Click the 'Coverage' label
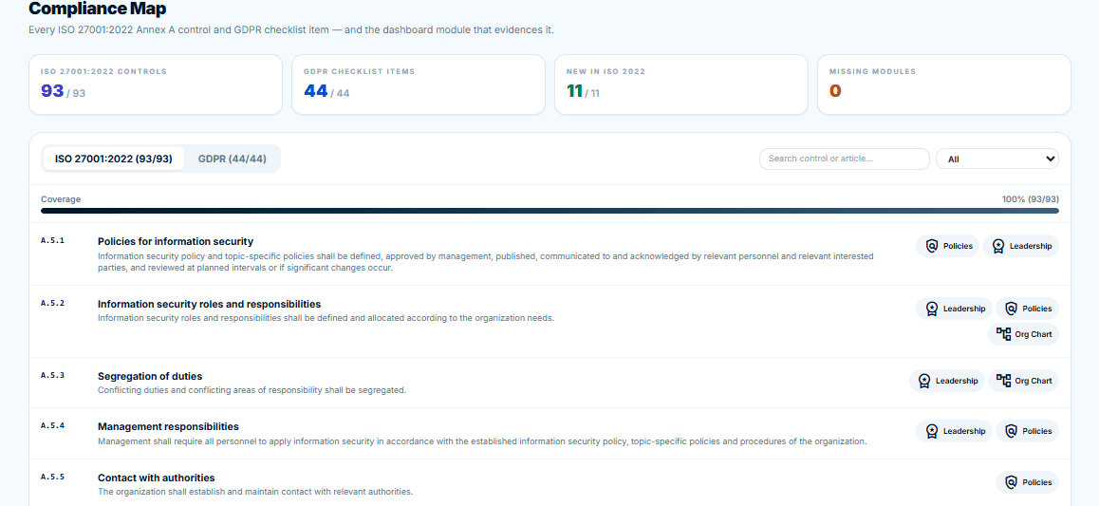 (x=61, y=199)
